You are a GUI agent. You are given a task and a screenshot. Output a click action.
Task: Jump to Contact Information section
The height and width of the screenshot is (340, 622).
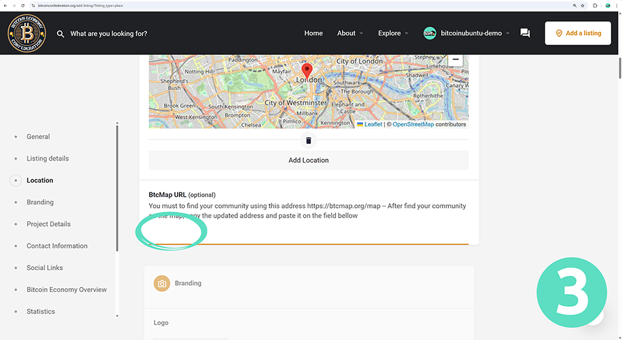click(57, 246)
